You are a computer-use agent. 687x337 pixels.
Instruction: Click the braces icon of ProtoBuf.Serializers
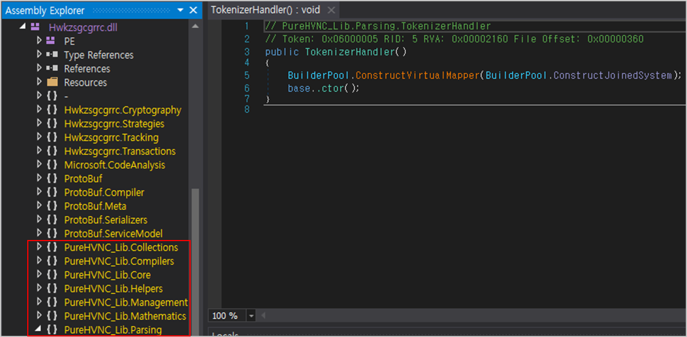click(52, 220)
